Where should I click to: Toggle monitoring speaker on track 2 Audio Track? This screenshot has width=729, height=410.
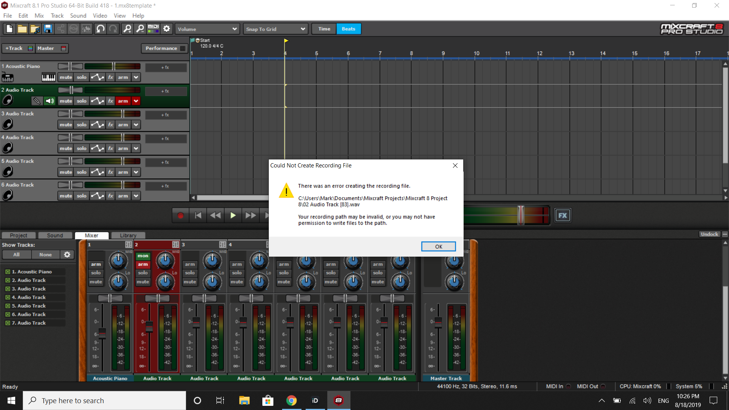pyautogui.click(x=50, y=101)
